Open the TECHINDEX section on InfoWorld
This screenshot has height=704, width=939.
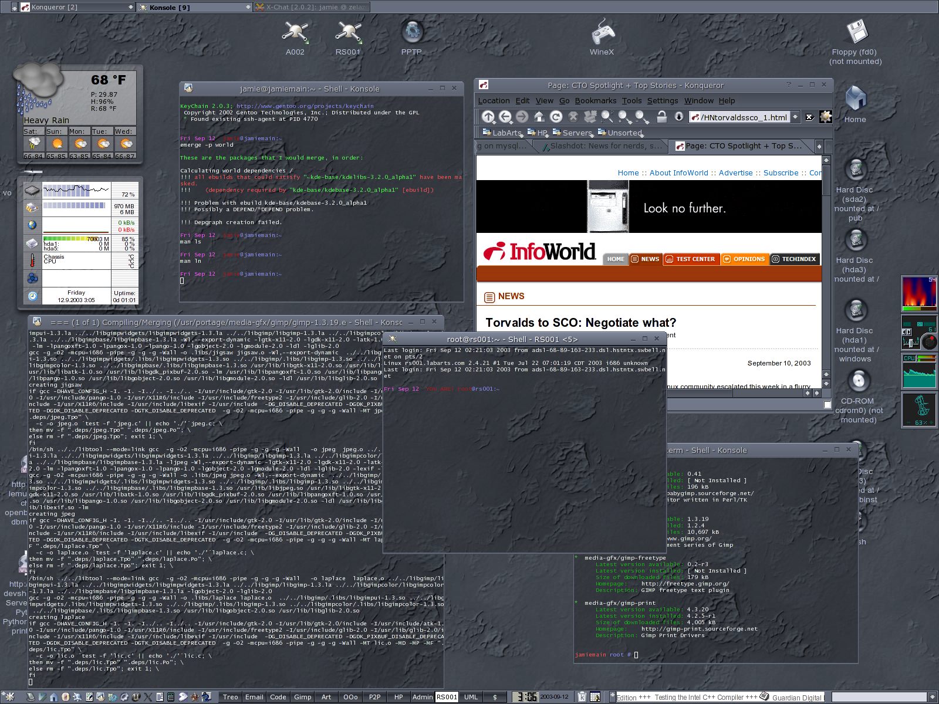point(794,259)
